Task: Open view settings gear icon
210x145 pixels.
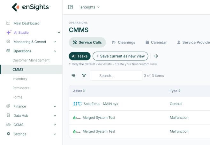Action: point(156,56)
